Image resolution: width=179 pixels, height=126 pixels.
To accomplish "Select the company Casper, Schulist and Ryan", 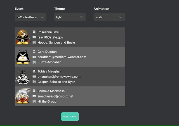I will click(x=56, y=82).
